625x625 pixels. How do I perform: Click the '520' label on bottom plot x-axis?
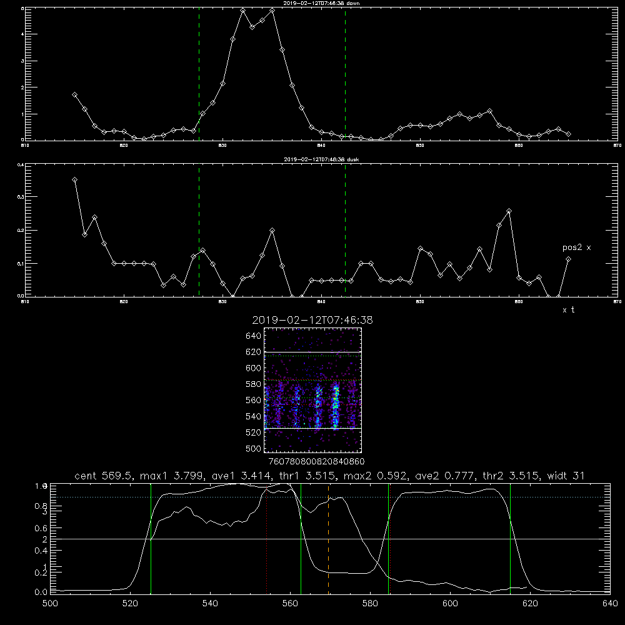pos(131,603)
